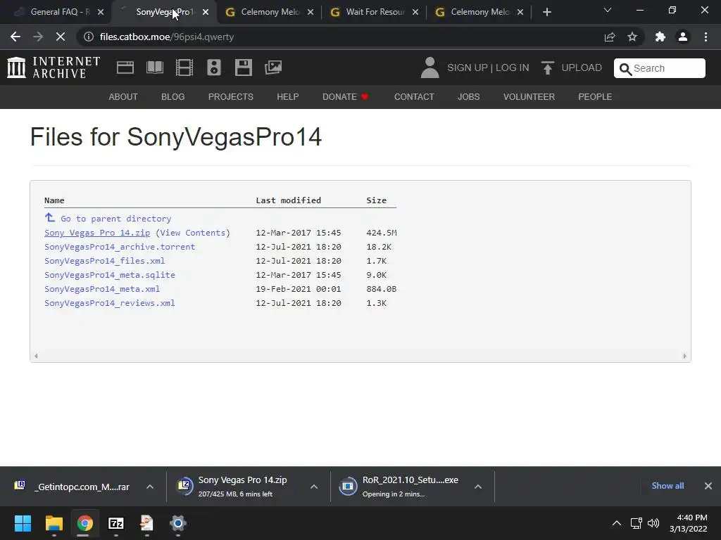
Task: Open CONTACT menu item
Action: (414, 97)
